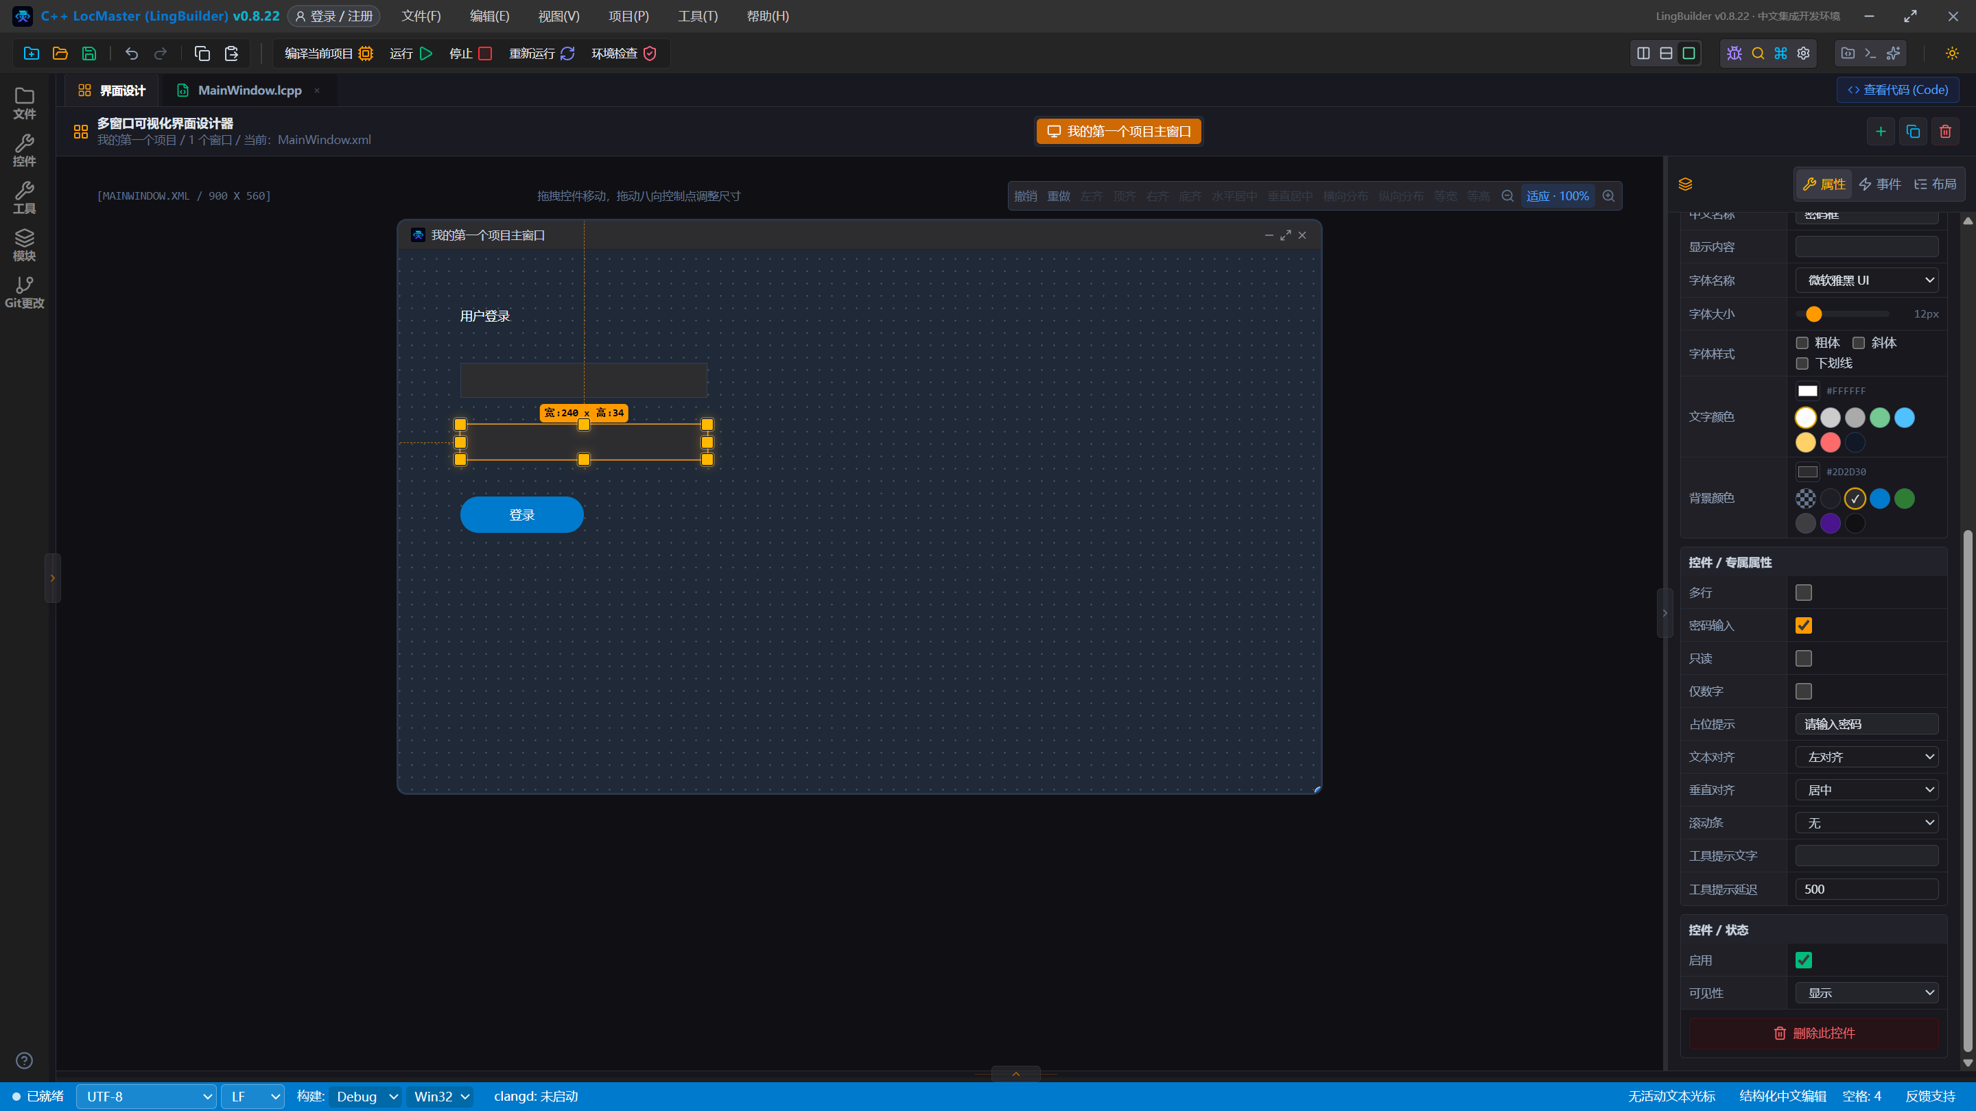
Task: Click the save icon in toolbar
Action: tap(89, 53)
